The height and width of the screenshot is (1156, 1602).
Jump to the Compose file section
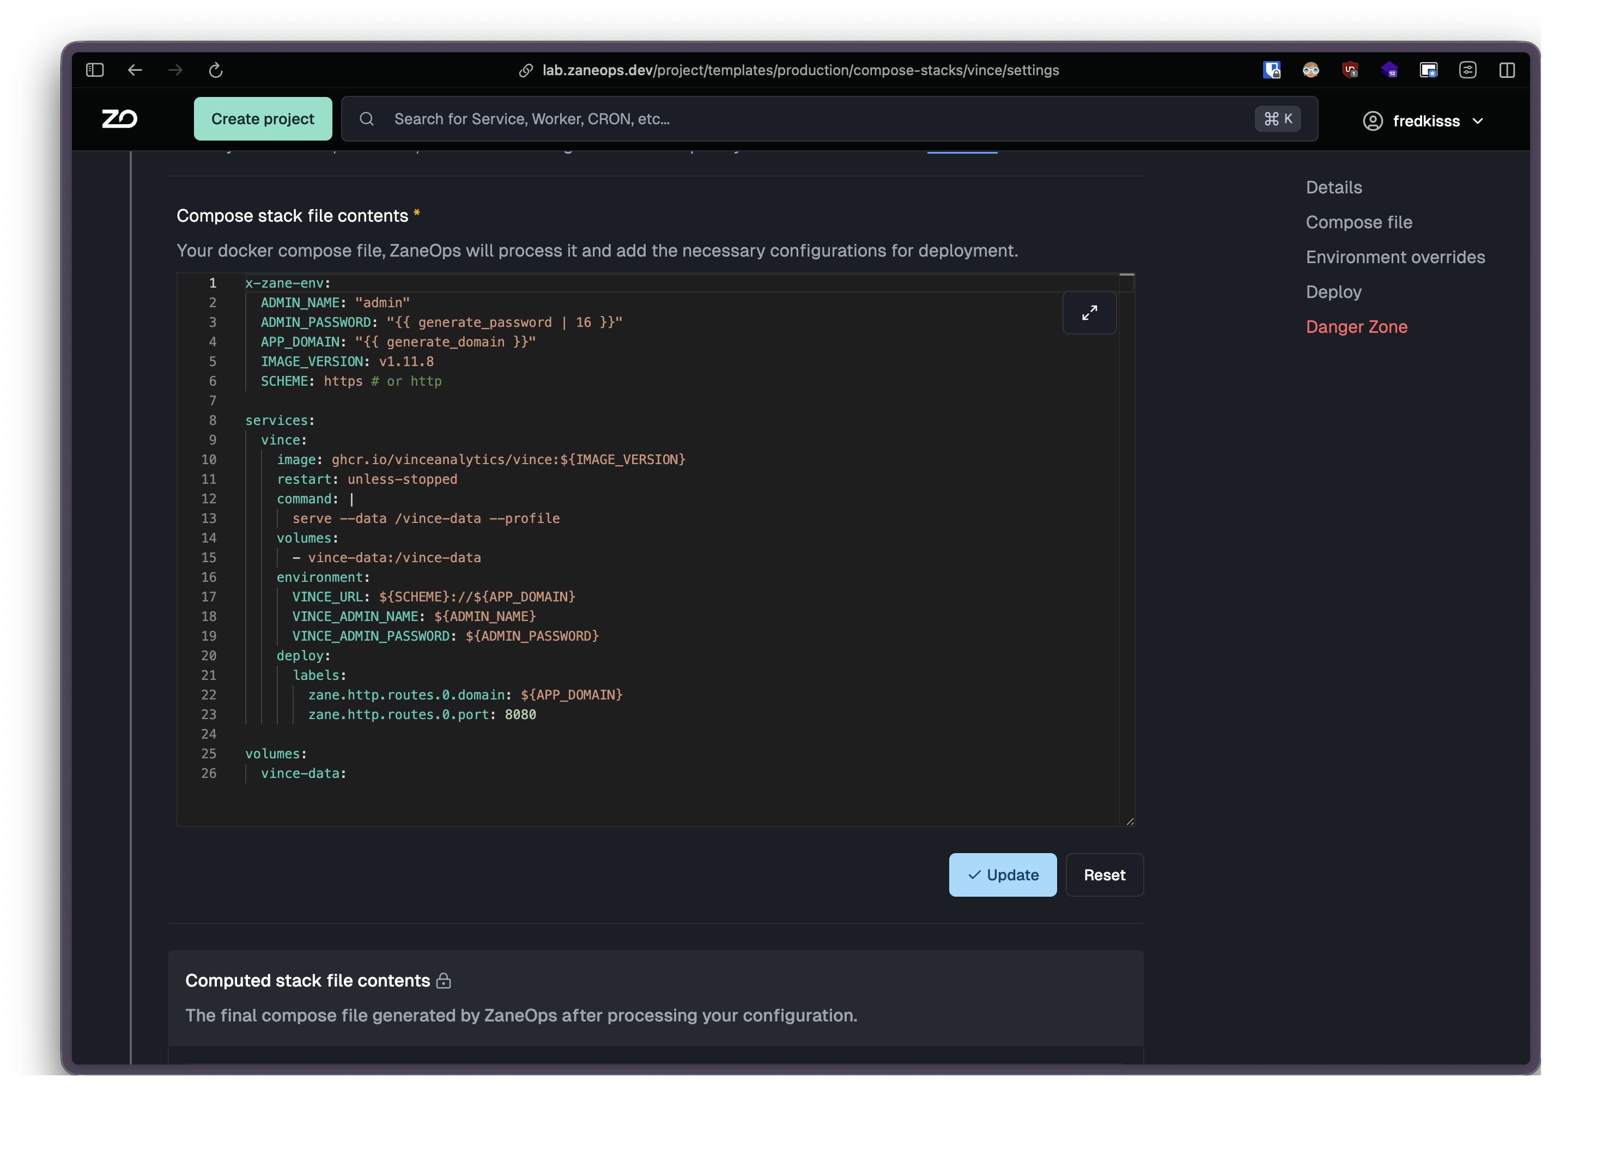(1358, 222)
